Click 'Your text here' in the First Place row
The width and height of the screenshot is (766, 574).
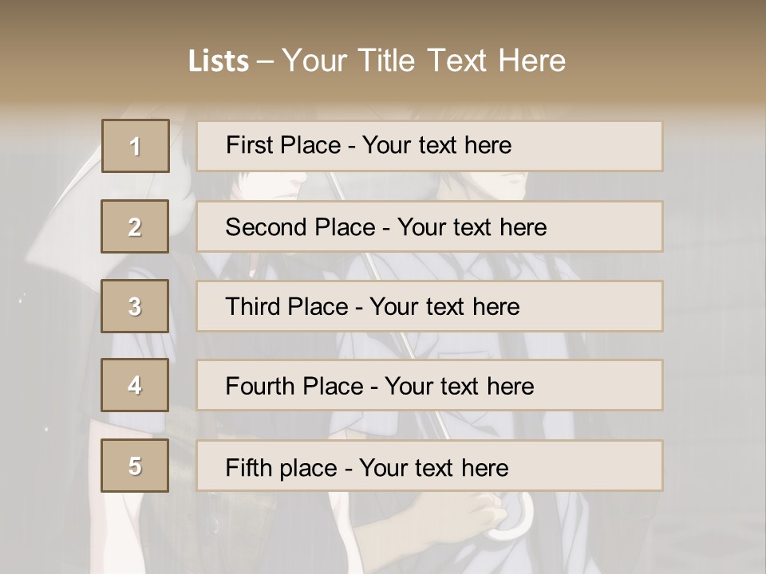point(436,145)
